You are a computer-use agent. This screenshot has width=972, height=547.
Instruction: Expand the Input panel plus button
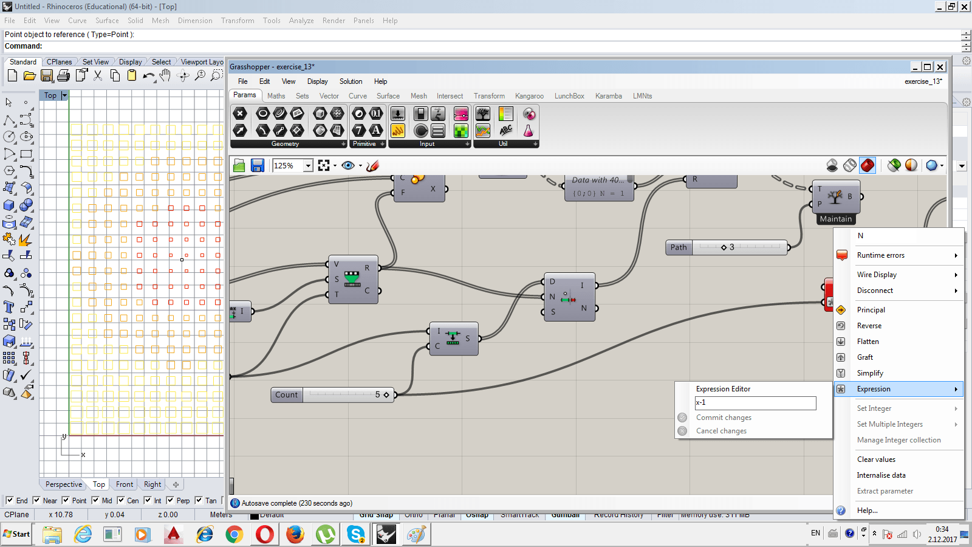coord(467,144)
